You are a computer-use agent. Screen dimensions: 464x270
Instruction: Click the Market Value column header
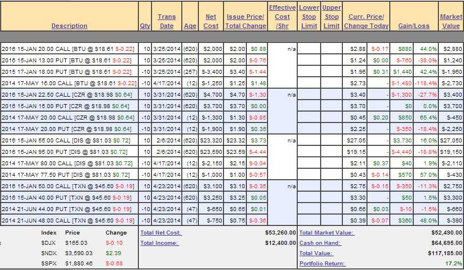pyautogui.click(x=451, y=21)
